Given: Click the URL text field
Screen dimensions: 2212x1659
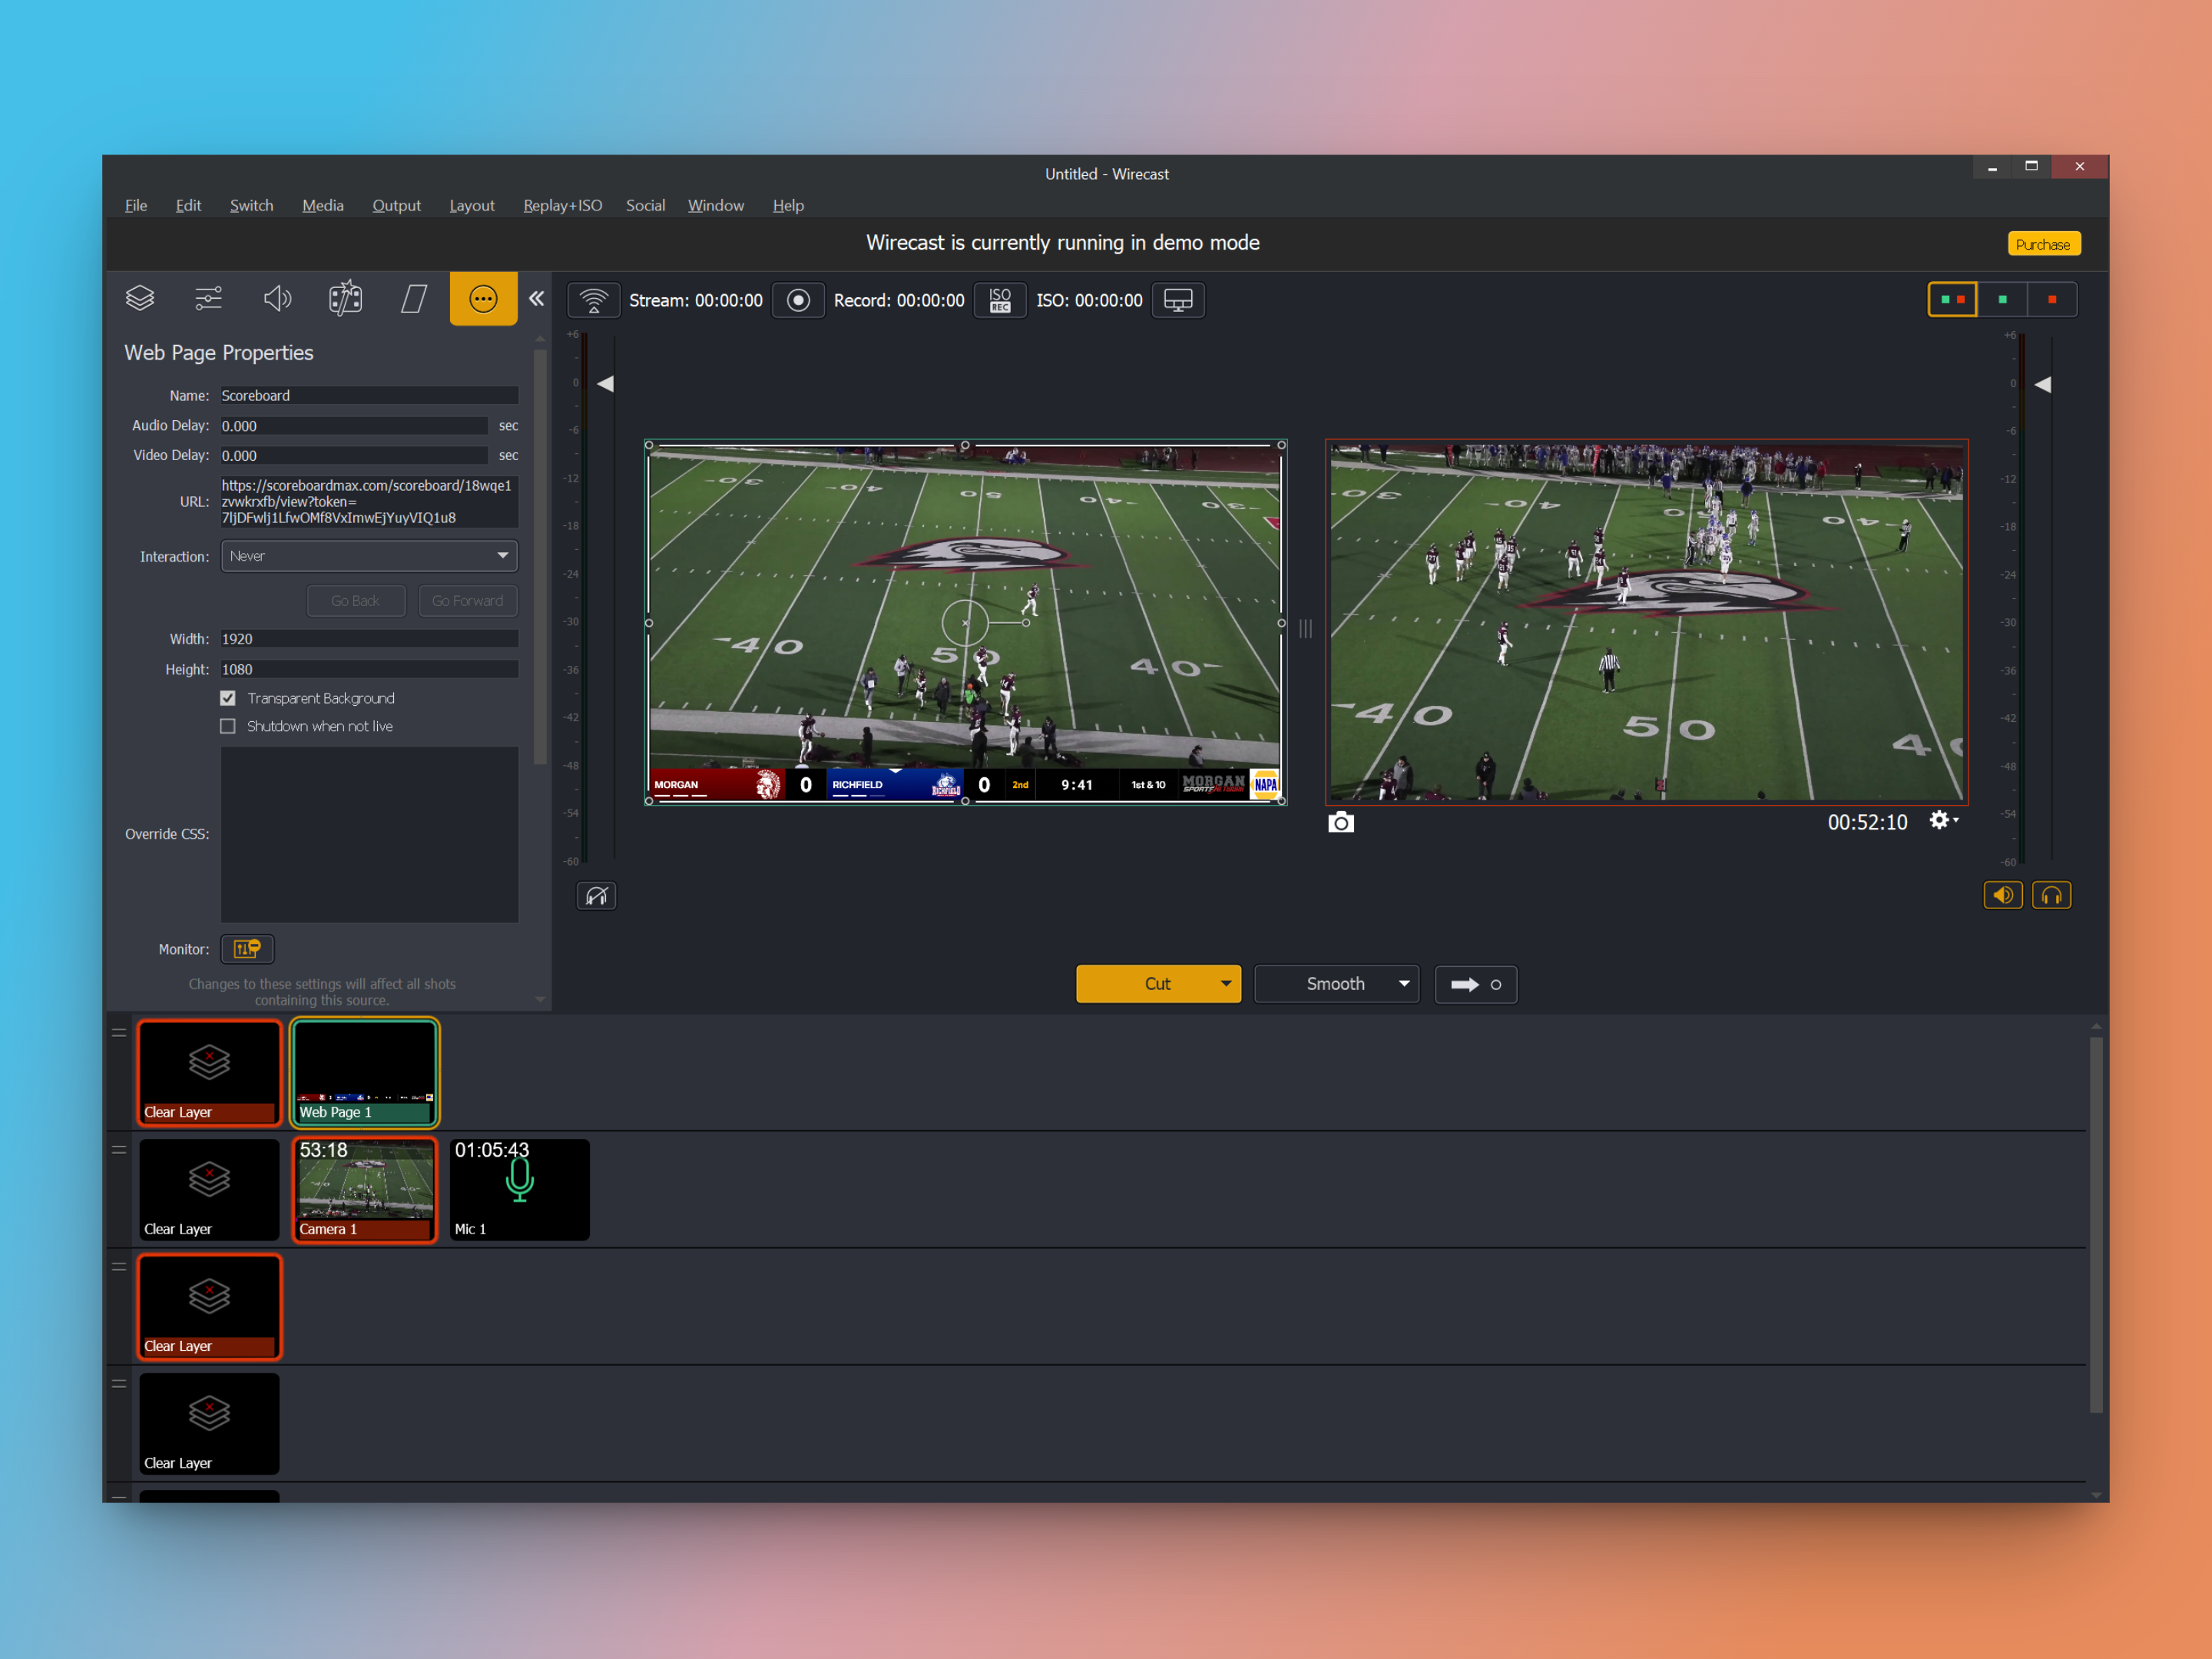Looking at the screenshot, I should [369, 502].
